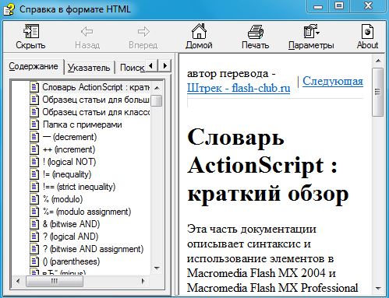Switch to the Содержание tab
The height and width of the screenshot is (298, 389).
(x=34, y=66)
